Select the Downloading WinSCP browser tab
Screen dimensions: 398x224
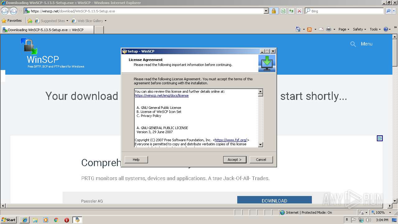click(47, 30)
